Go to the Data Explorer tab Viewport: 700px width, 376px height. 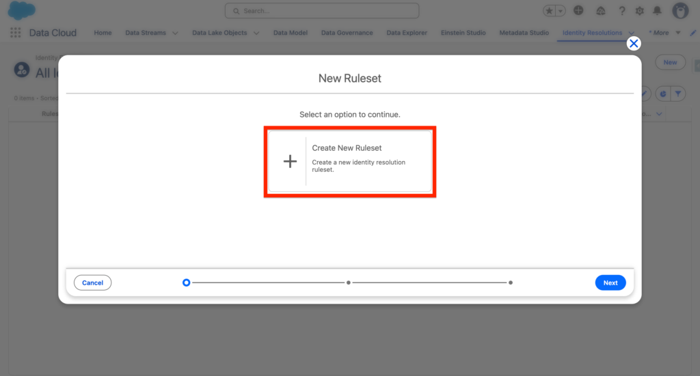pyautogui.click(x=407, y=33)
